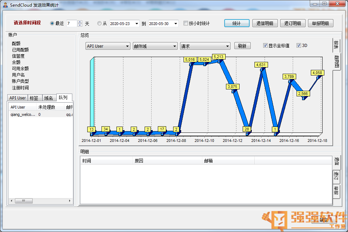Click the 刷新 refresh button
Screen dimensions: 348x232
[x=242, y=46]
